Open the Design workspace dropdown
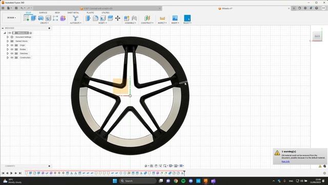The width and height of the screenshot is (328, 185). click(x=11, y=18)
